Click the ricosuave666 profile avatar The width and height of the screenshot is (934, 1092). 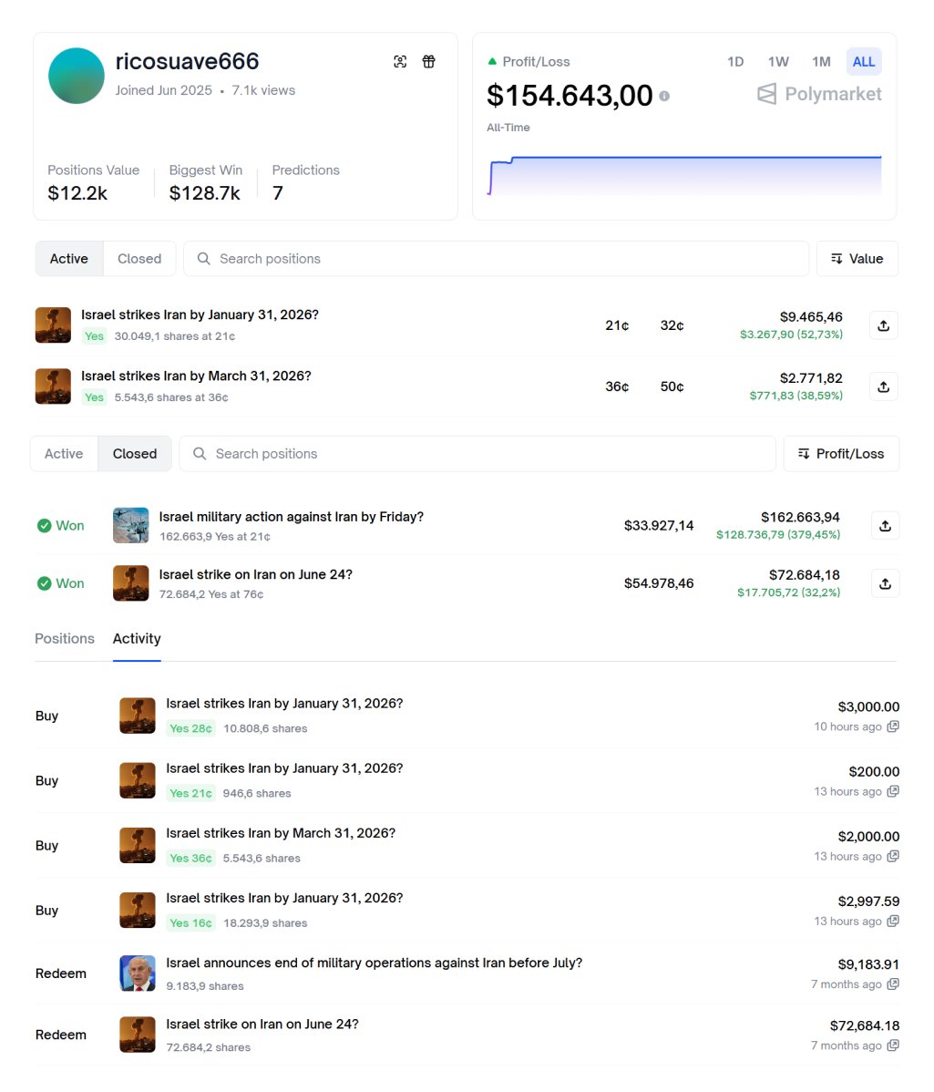(77, 76)
